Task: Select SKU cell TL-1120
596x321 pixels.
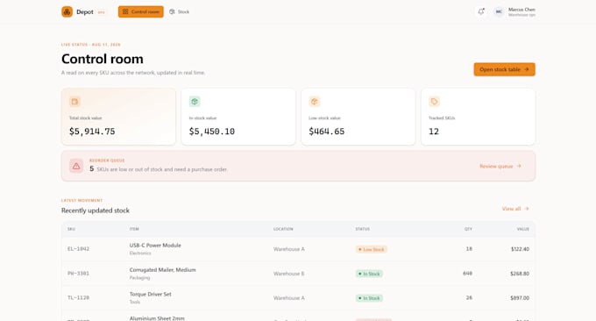Action: point(78,297)
